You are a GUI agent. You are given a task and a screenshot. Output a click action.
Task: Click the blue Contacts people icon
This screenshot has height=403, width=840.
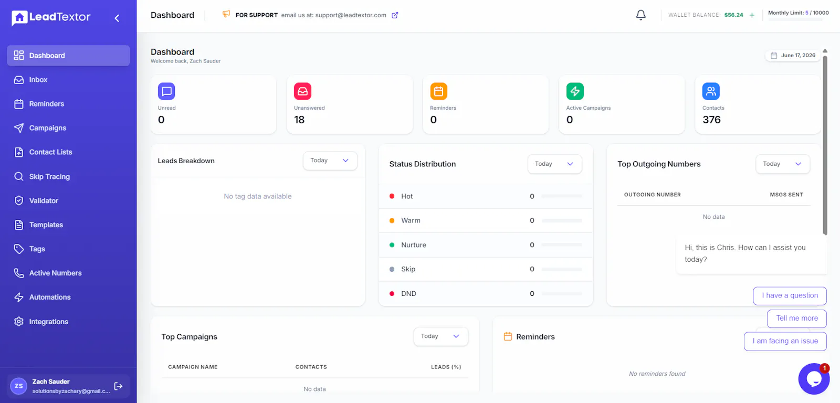[x=711, y=91]
